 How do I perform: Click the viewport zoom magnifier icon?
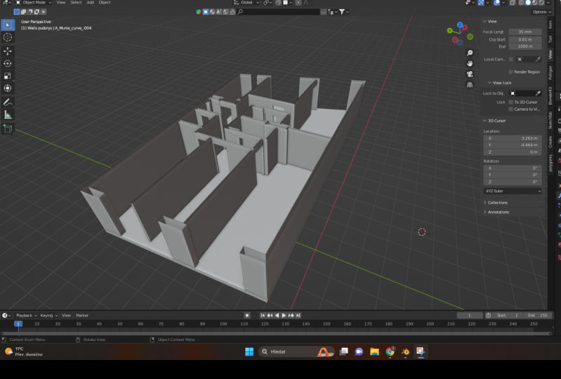(470, 53)
